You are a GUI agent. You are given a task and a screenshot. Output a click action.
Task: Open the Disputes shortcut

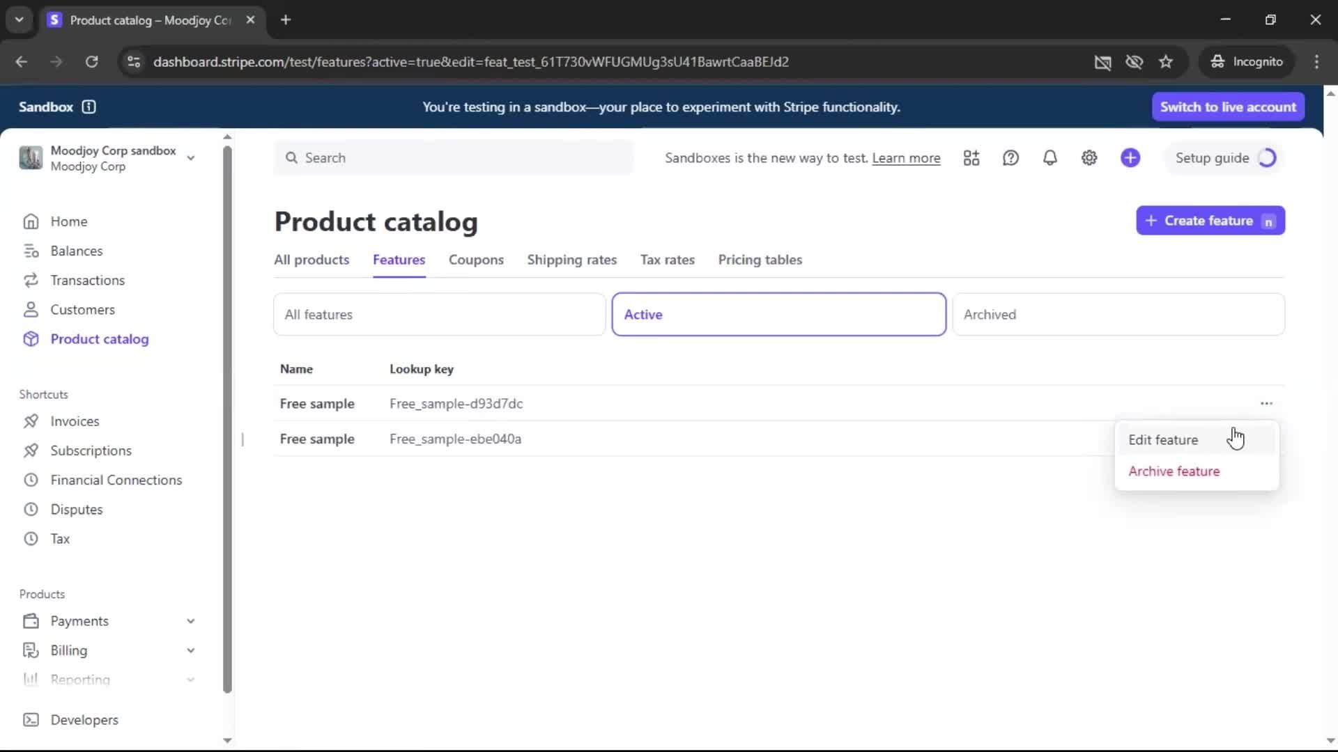76,509
